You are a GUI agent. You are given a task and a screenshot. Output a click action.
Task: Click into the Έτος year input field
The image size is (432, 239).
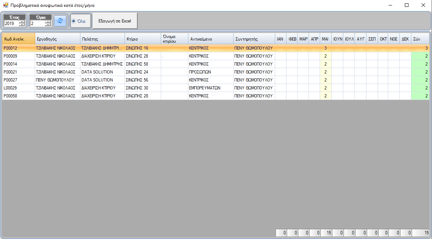tap(11, 24)
